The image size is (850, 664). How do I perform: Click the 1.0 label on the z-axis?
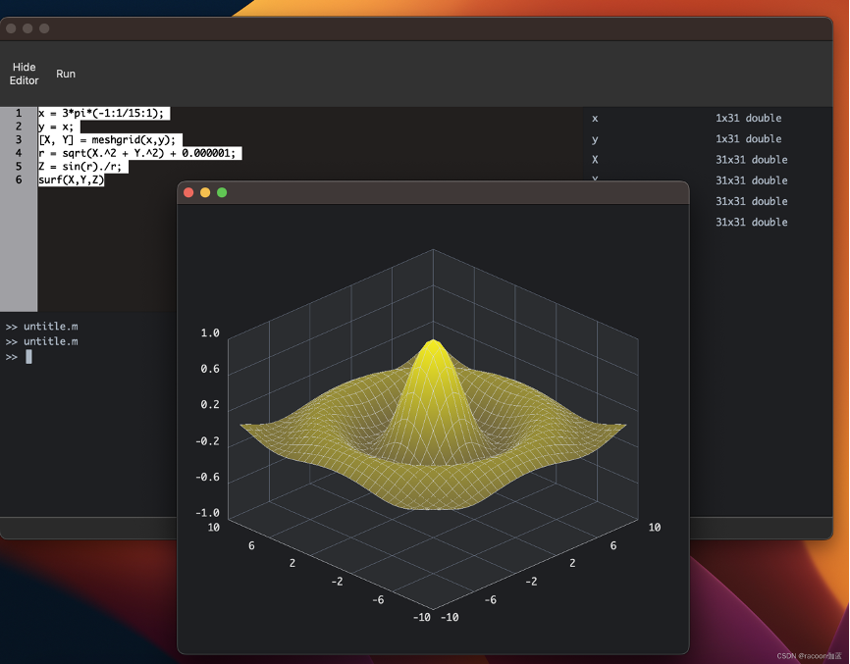(x=210, y=333)
